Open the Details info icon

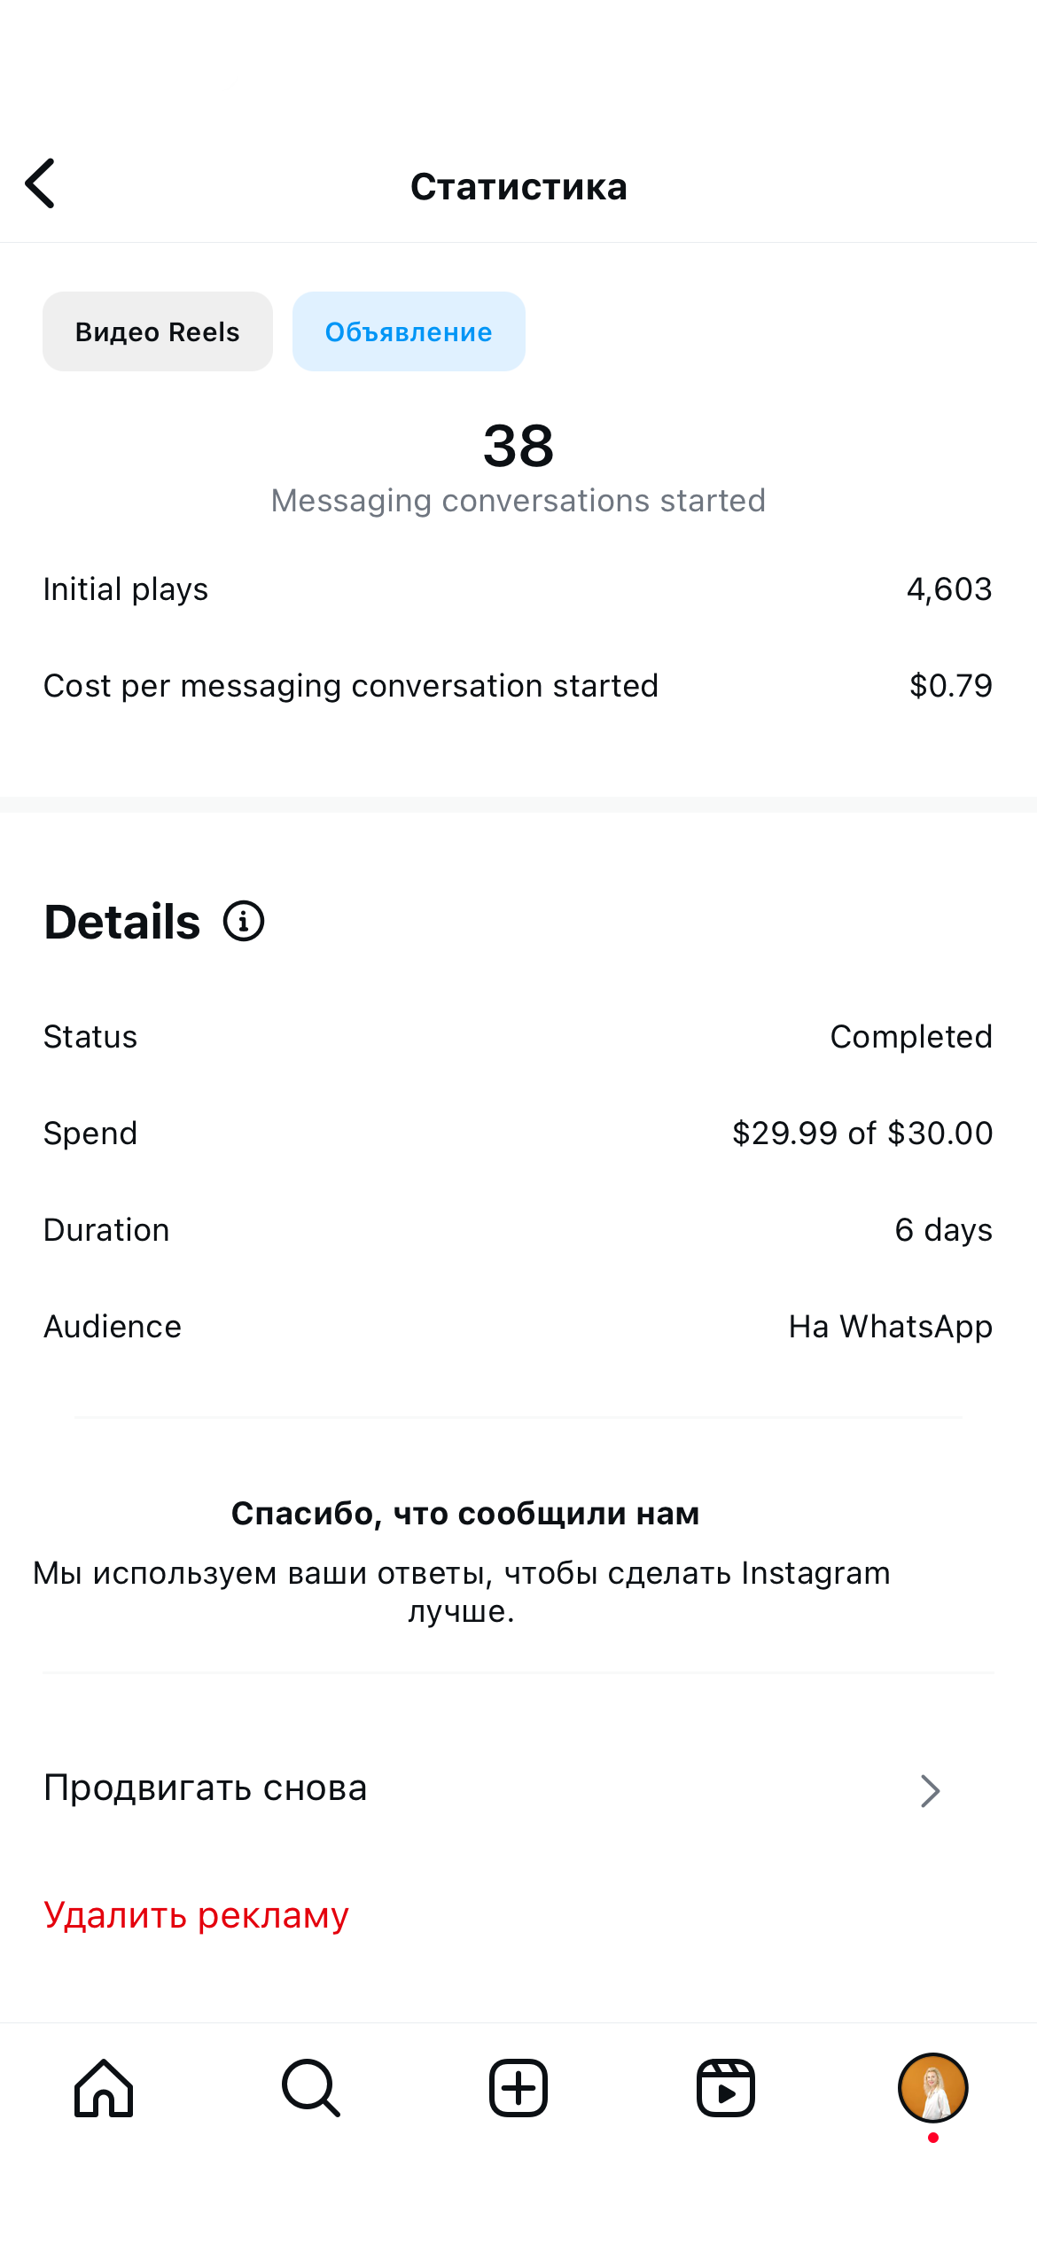[244, 921]
